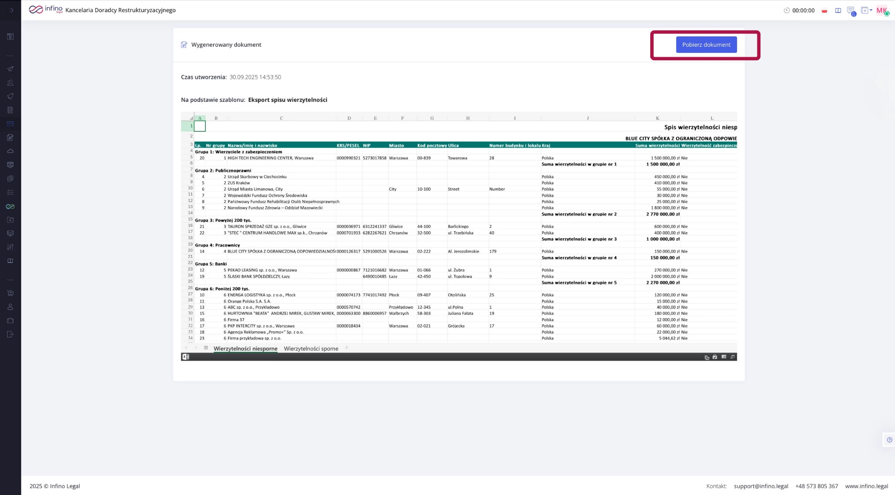The height and width of the screenshot is (495, 895).
Task: Open the sliders settings icon in sidebar
Action: [10, 247]
